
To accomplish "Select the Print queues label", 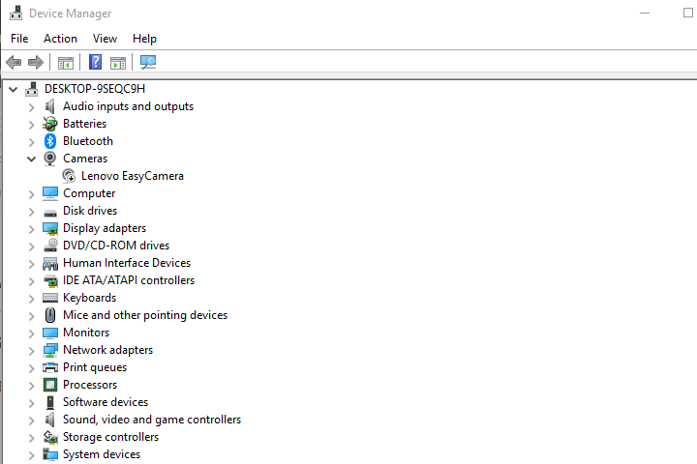I will click(95, 367).
